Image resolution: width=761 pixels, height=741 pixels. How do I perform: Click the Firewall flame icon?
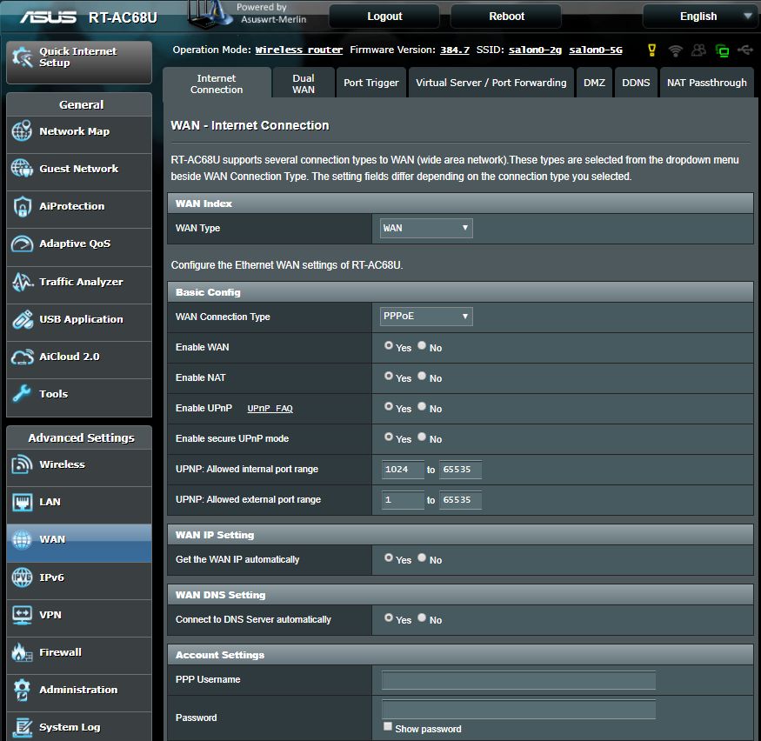point(22,652)
